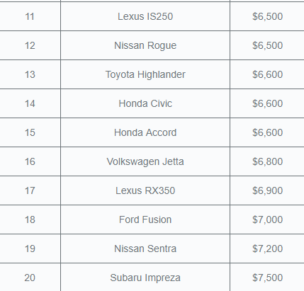
Task: Select the Subaru Impreza cell
Action: [145, 278]
